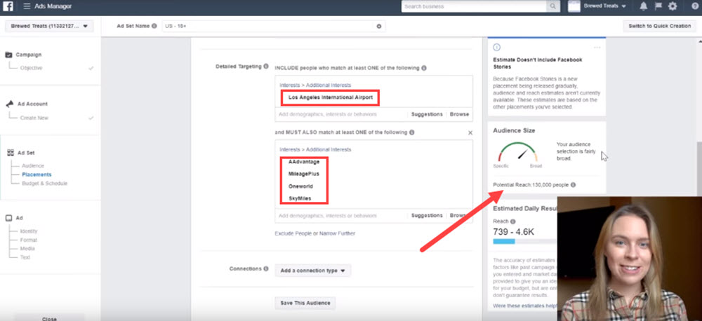
Task: Click the Ad Set section icon
Action: [x=11, y=153]
